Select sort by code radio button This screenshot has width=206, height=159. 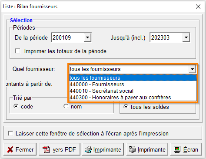pos(16,106)
